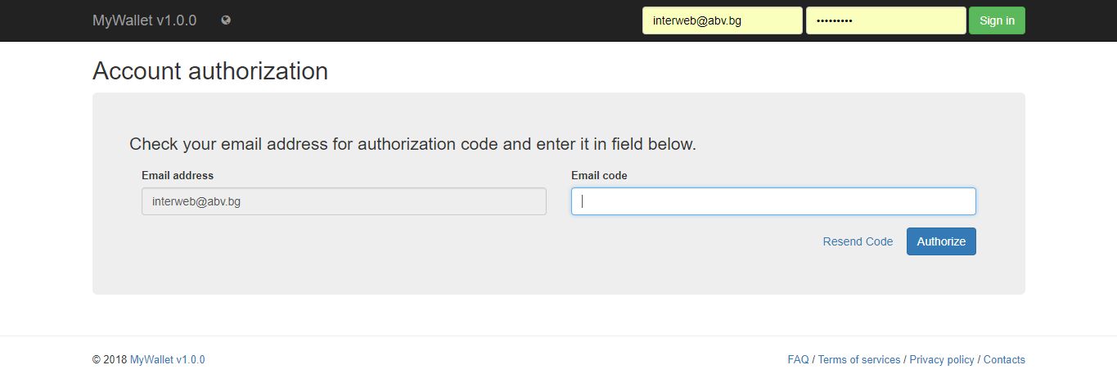Focus the navbar password field
The image size is (1117, 392).
pos(885,20)
